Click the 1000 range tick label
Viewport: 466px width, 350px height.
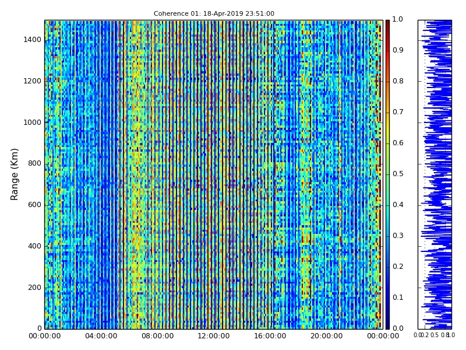coord(33,123)
